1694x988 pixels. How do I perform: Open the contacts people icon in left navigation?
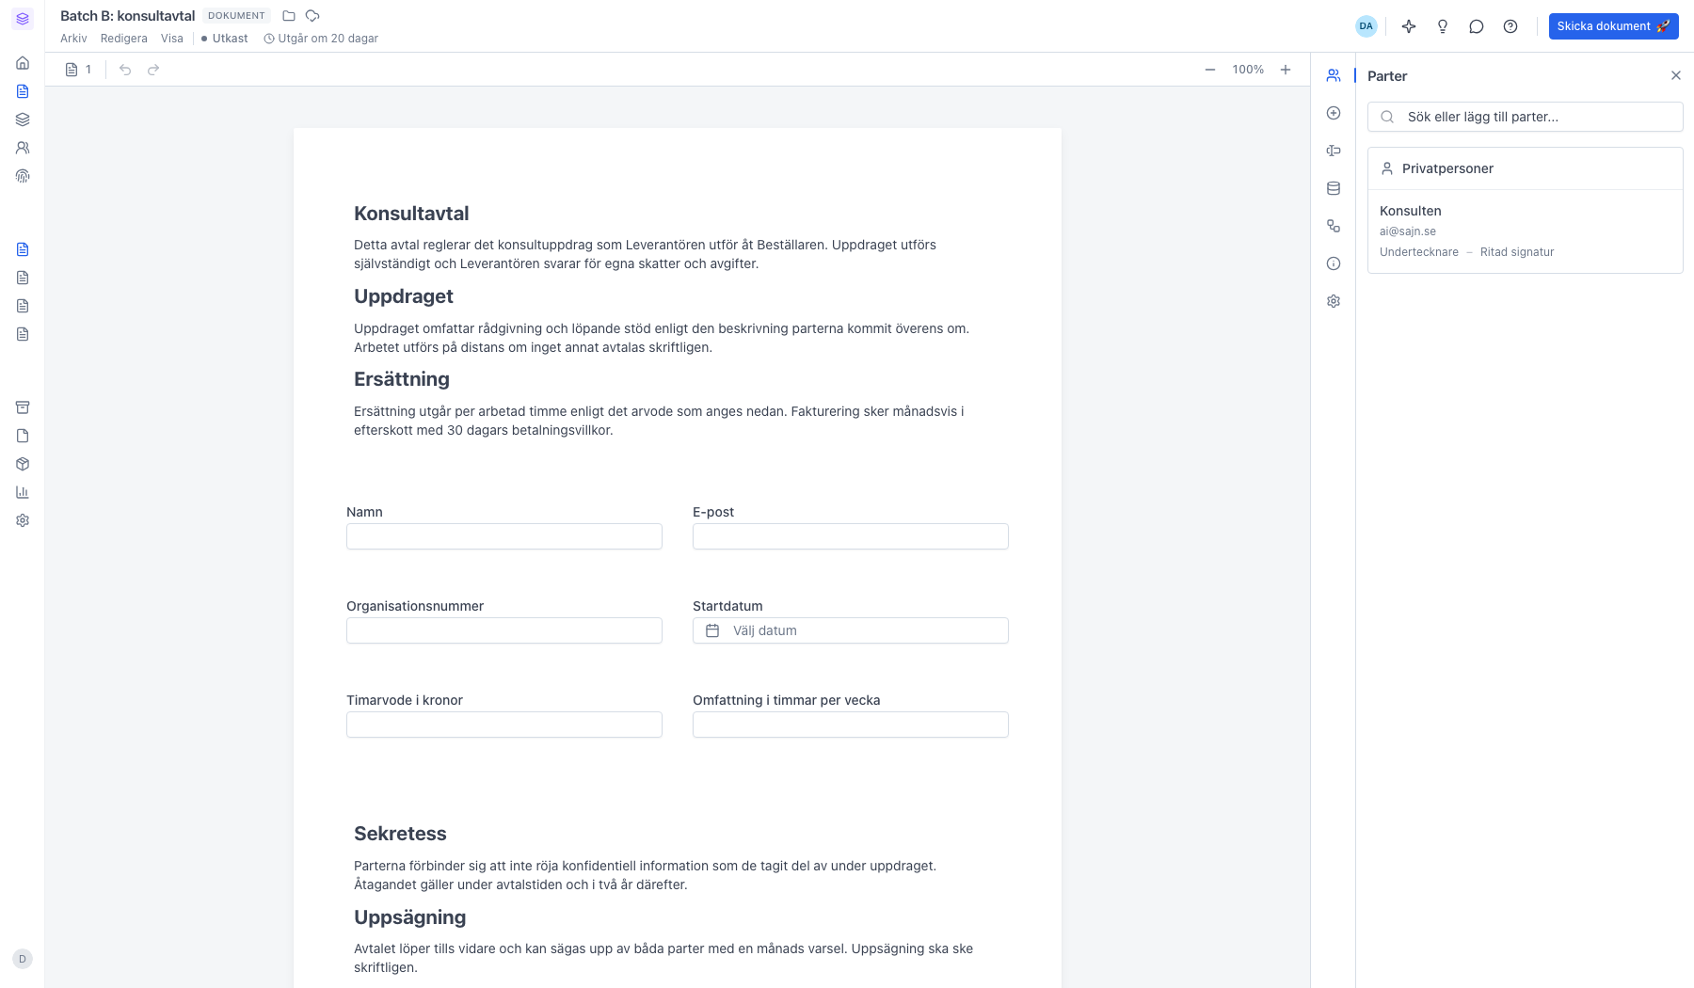click(23, 148)
